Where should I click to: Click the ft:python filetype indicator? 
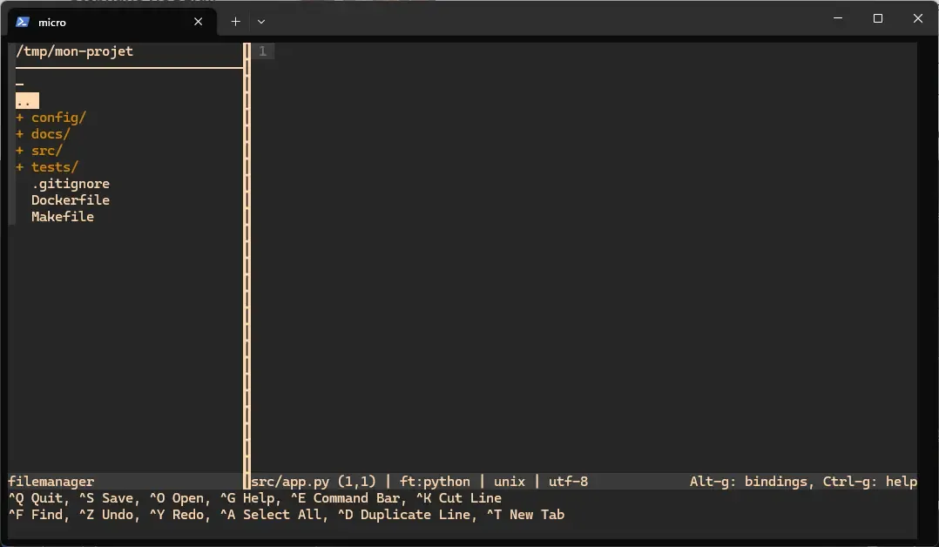click(434, 481)
